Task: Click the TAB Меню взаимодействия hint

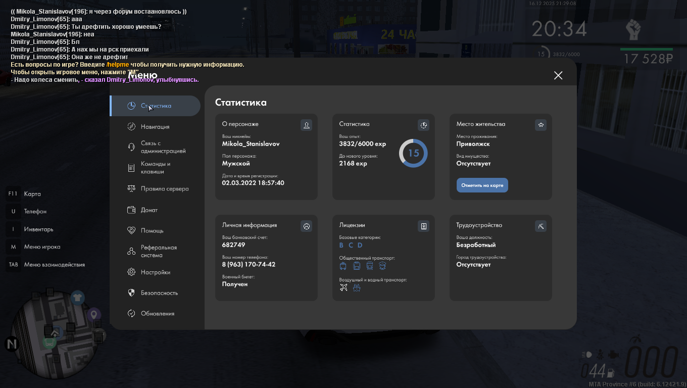Action: [45, 264]
